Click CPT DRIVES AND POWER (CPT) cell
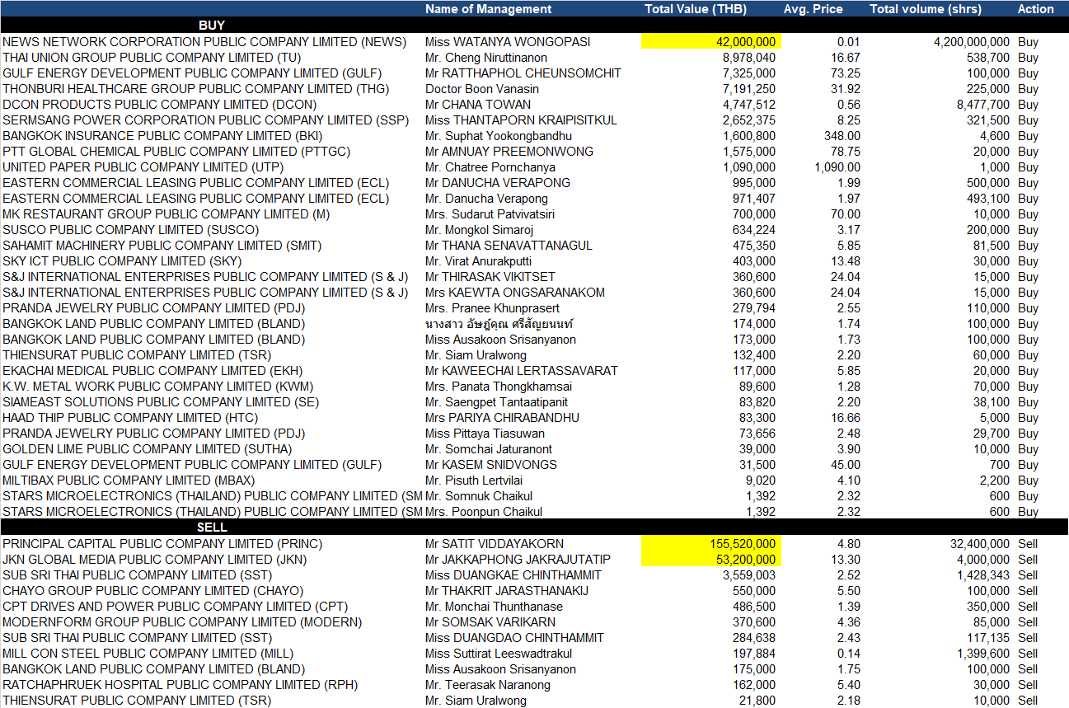 (x=176, y=607)
